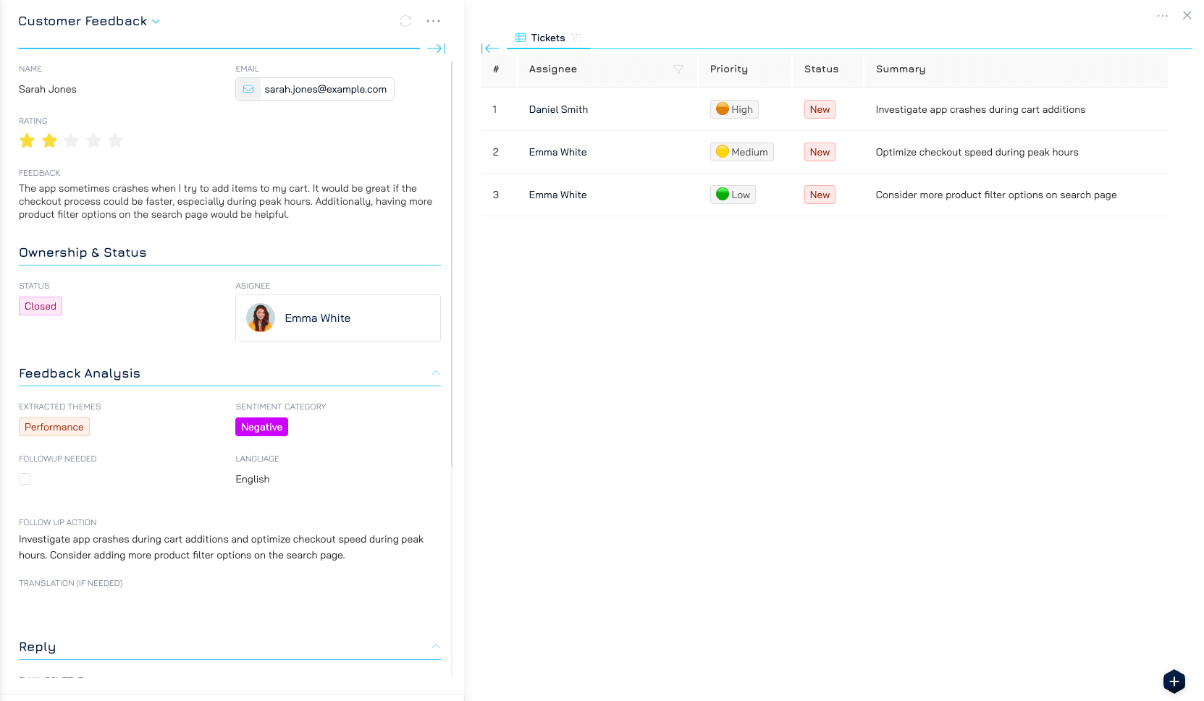Click the plus button at bottom right
Screen dimensions: 1204x701
click(1174, 681)
